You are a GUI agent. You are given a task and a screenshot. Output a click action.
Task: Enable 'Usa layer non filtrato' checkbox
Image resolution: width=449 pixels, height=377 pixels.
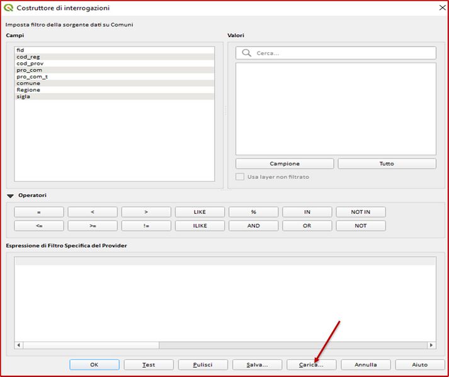click(x=240, y=177)
